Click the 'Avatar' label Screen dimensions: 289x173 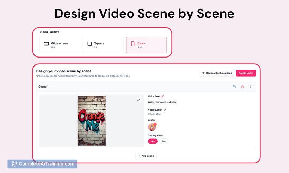click(x=152, y=120)
